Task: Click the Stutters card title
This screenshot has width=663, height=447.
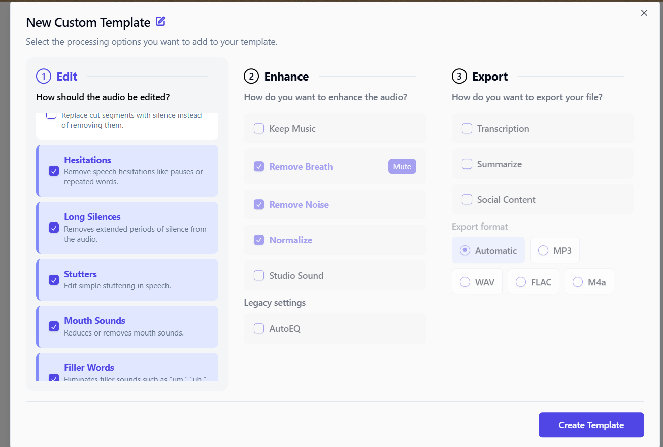Action: 80,274
